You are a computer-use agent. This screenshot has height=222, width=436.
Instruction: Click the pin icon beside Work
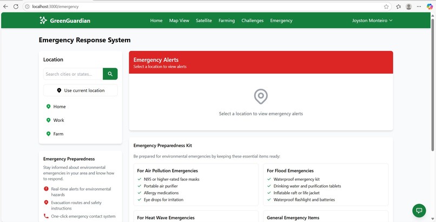[48, 120]
